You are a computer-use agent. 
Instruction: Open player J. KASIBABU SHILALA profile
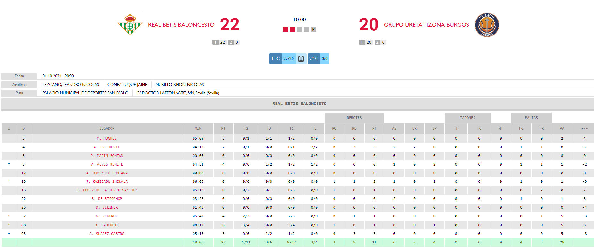pyautogui.click(x=107, y=181)
